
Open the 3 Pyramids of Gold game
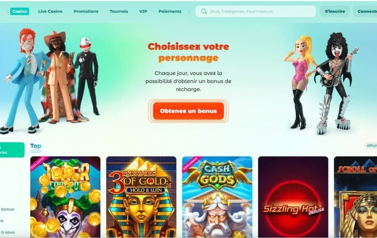coord(141,197)
